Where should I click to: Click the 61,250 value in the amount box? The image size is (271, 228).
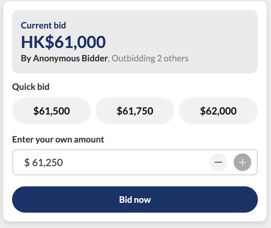tap(47, 163)
